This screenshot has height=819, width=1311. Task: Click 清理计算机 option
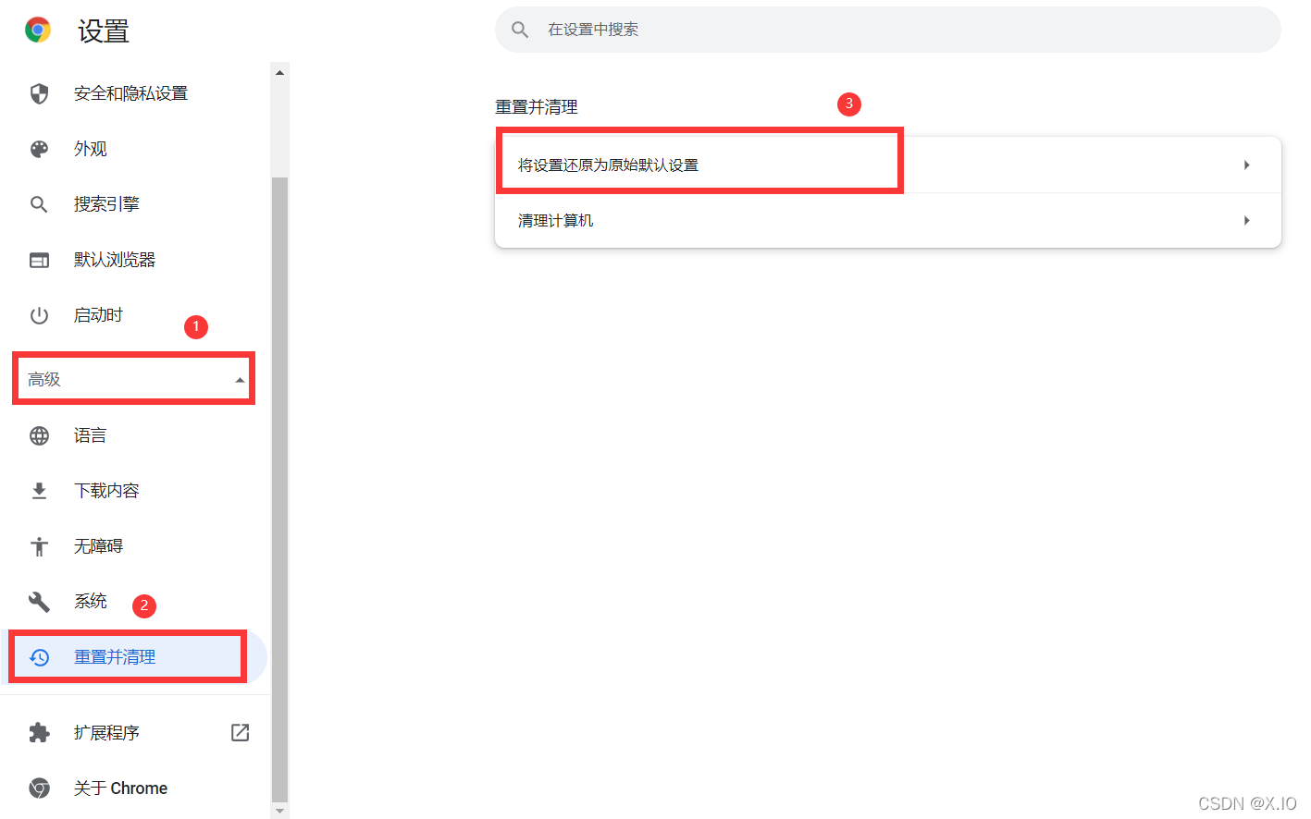pyautogui.click(x=888, y=220)
